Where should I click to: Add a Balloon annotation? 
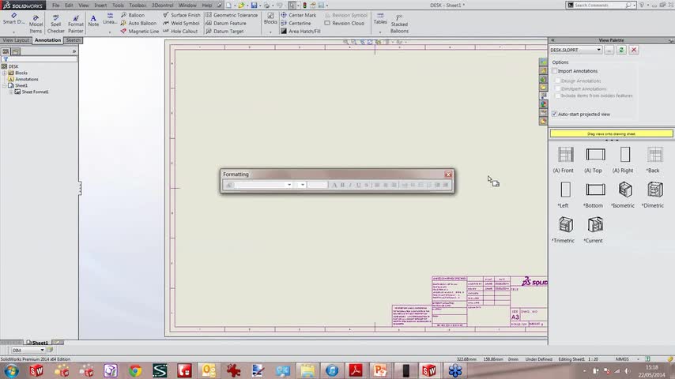click(133, 15)
